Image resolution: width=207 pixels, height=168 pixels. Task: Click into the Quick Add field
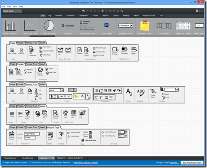click(x=12, y=11)
